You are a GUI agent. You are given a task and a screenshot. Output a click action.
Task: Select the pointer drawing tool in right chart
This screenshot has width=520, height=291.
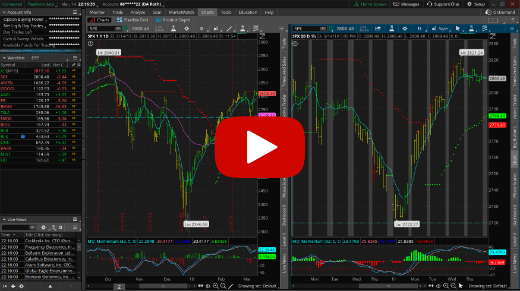click(458, 29)
